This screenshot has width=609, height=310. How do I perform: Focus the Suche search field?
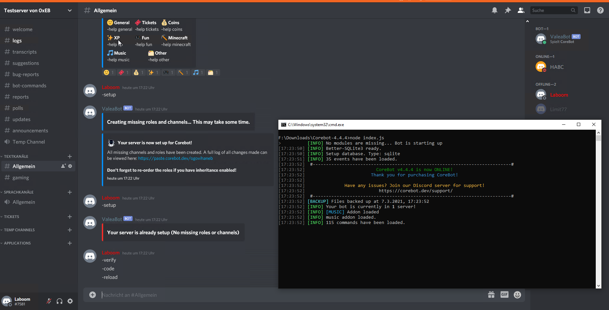(x=554, y=10)
